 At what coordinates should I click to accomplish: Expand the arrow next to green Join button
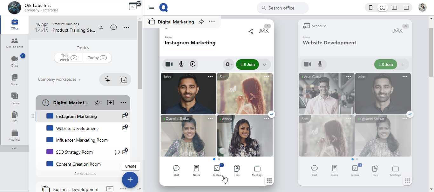[x=265, y=65]
